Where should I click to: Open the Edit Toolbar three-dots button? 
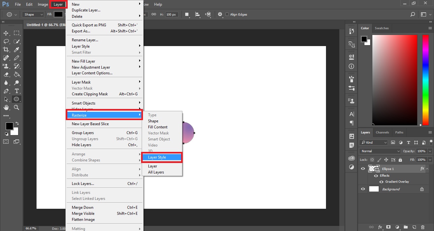6,116
